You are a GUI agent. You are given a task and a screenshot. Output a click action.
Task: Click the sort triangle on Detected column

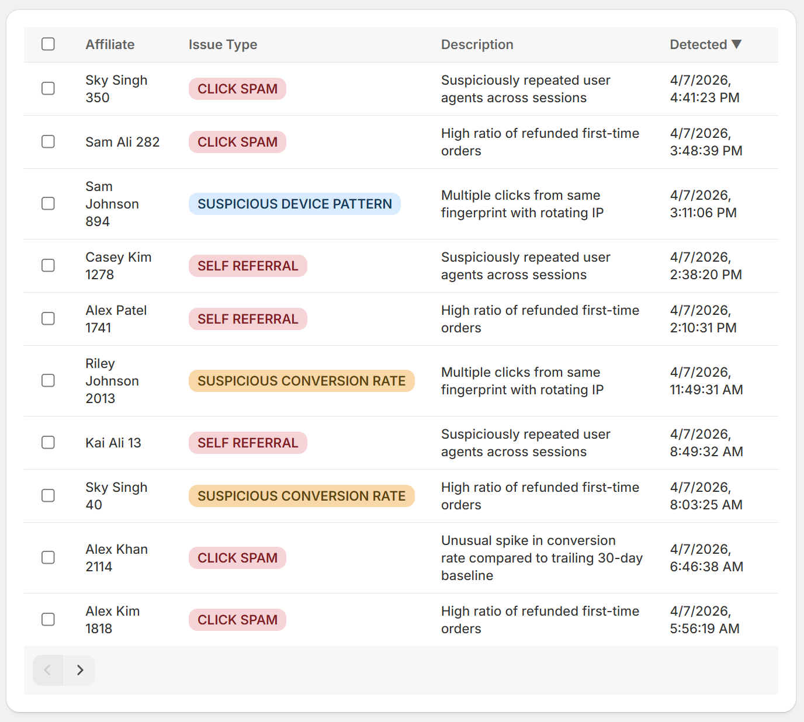point(737,44)
